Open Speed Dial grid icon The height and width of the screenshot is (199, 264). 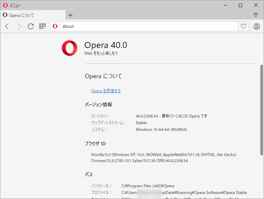42,26
